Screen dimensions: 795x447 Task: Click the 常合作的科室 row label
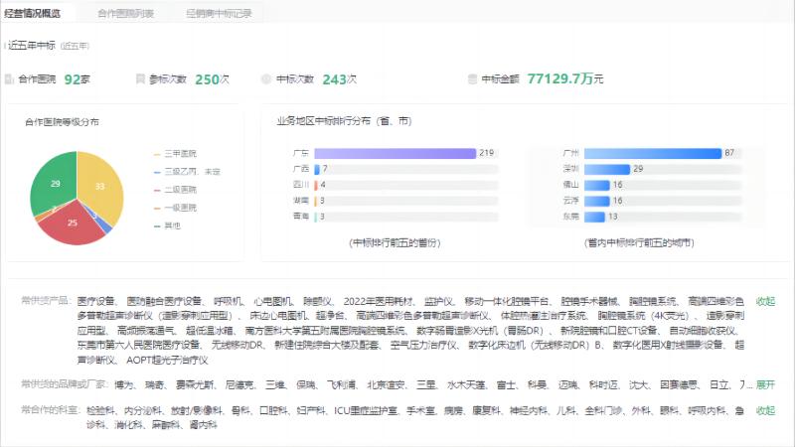(49, 410)
